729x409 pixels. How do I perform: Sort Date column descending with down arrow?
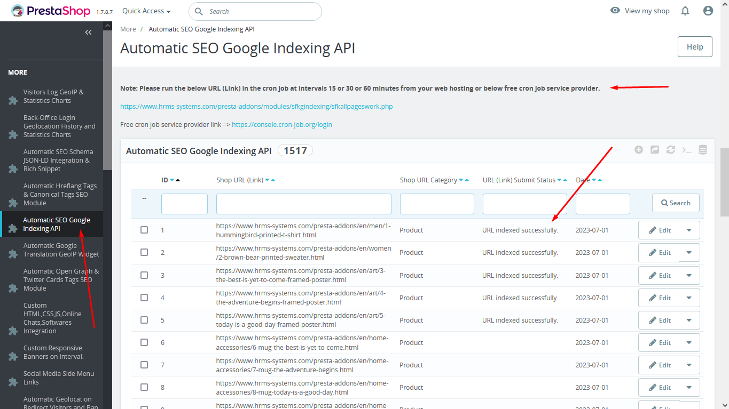point(593,180)
